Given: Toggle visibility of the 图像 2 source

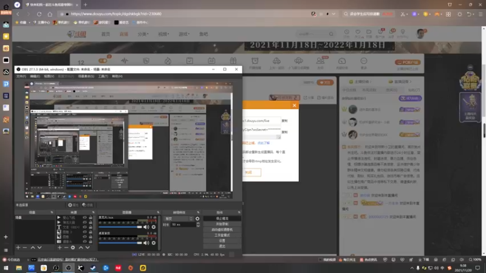Looking at the screenshot, I should point(84,232).
